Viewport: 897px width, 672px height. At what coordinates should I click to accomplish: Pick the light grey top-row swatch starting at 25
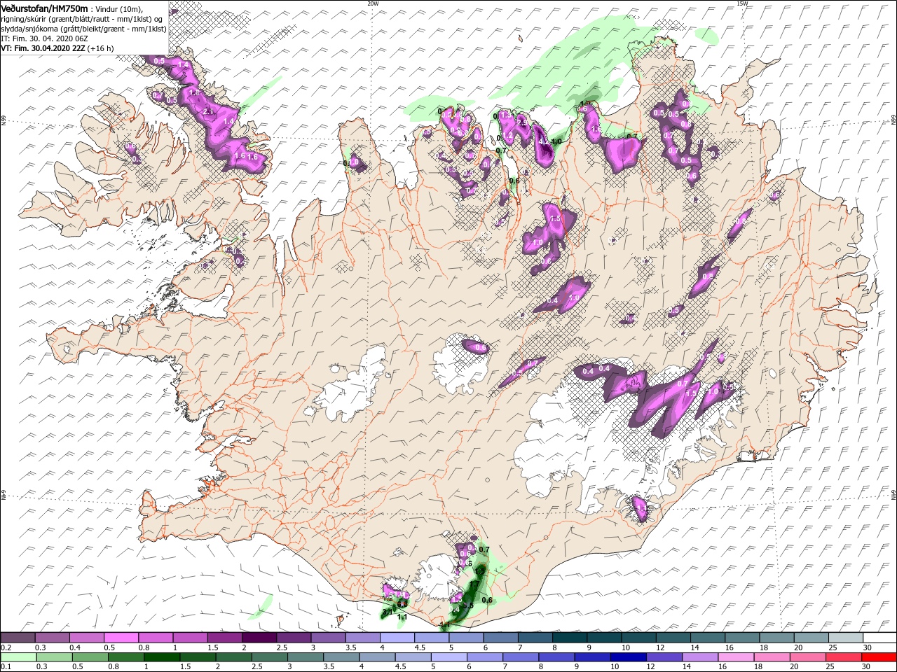[x=845, y=638]
